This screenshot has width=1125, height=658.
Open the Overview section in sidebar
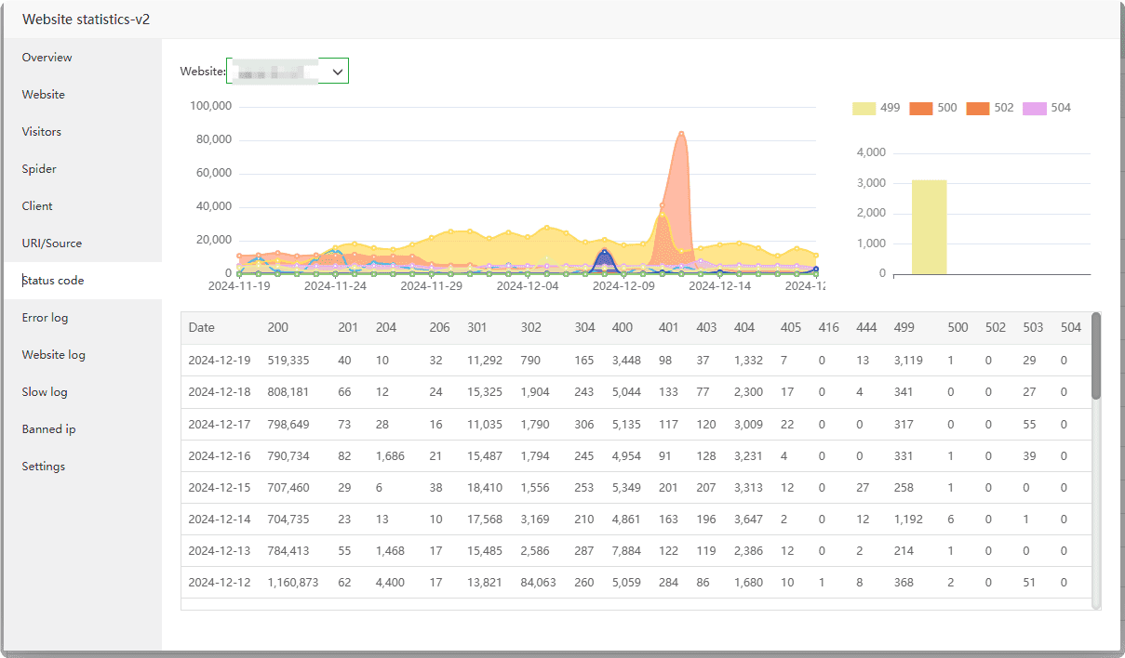pyautogui.click(x=47, y=58)
